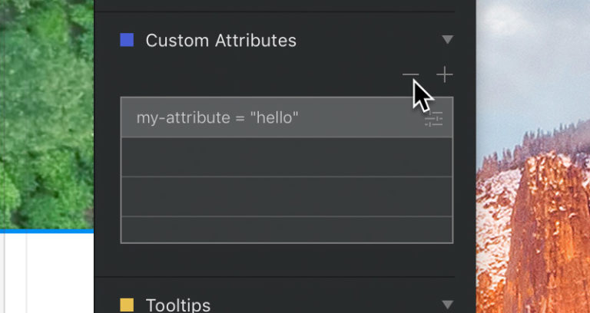This screenshot has height=313, width=590.
Task: Click the yellow Tooltips section square
Action: (127, 305)
